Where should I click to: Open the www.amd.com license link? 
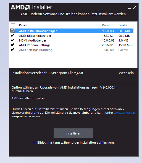(124, 113)
